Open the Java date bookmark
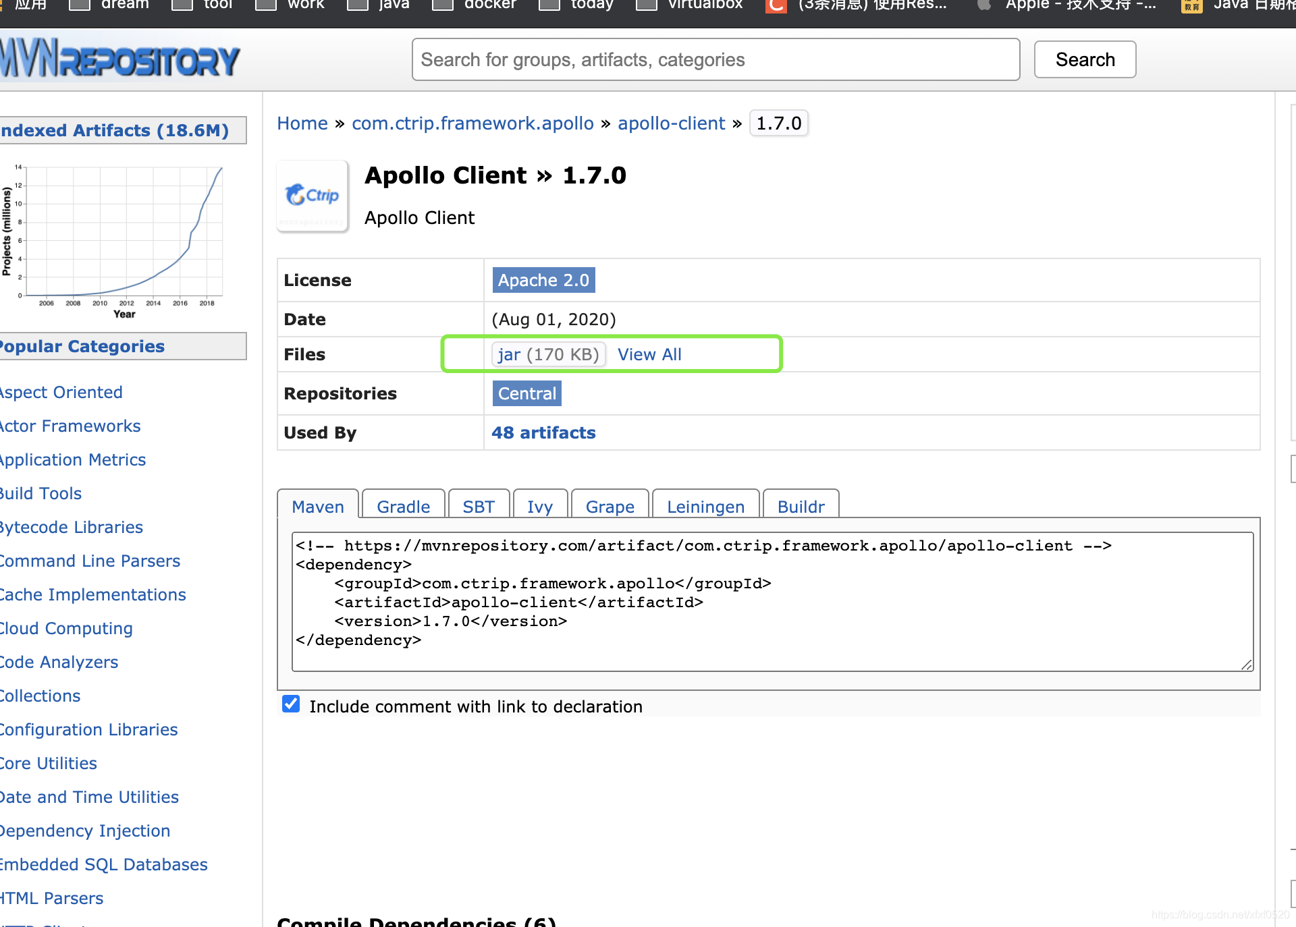1296x927 pixels. click(x=1239, y=5)
